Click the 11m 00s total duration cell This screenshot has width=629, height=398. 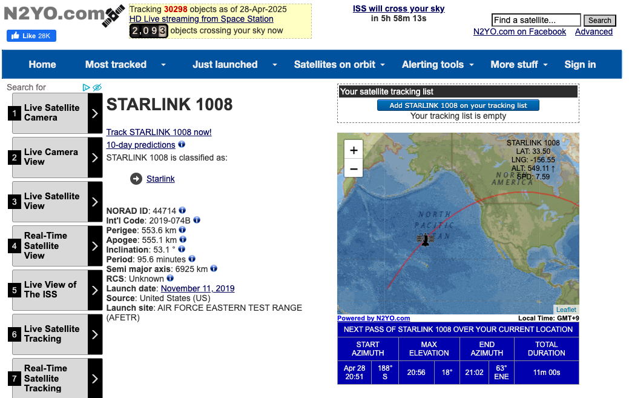546,373
